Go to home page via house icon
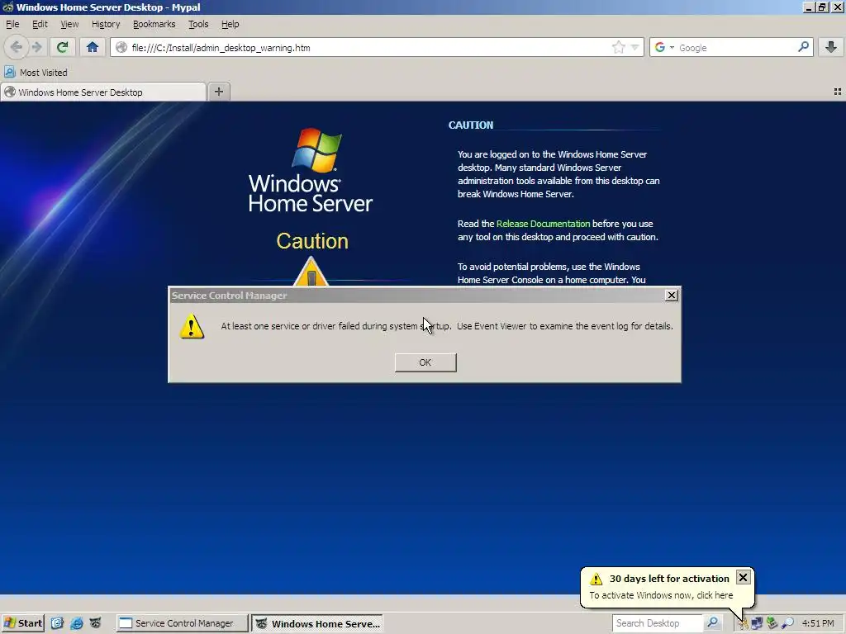846x634 pixels. pyautogui.click(x=93, y=47)
